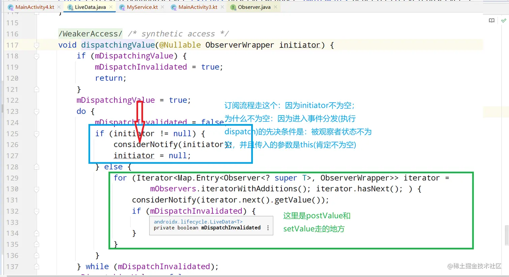Click the Java class icon on LiveData.java tab

[x=70, y=7]
